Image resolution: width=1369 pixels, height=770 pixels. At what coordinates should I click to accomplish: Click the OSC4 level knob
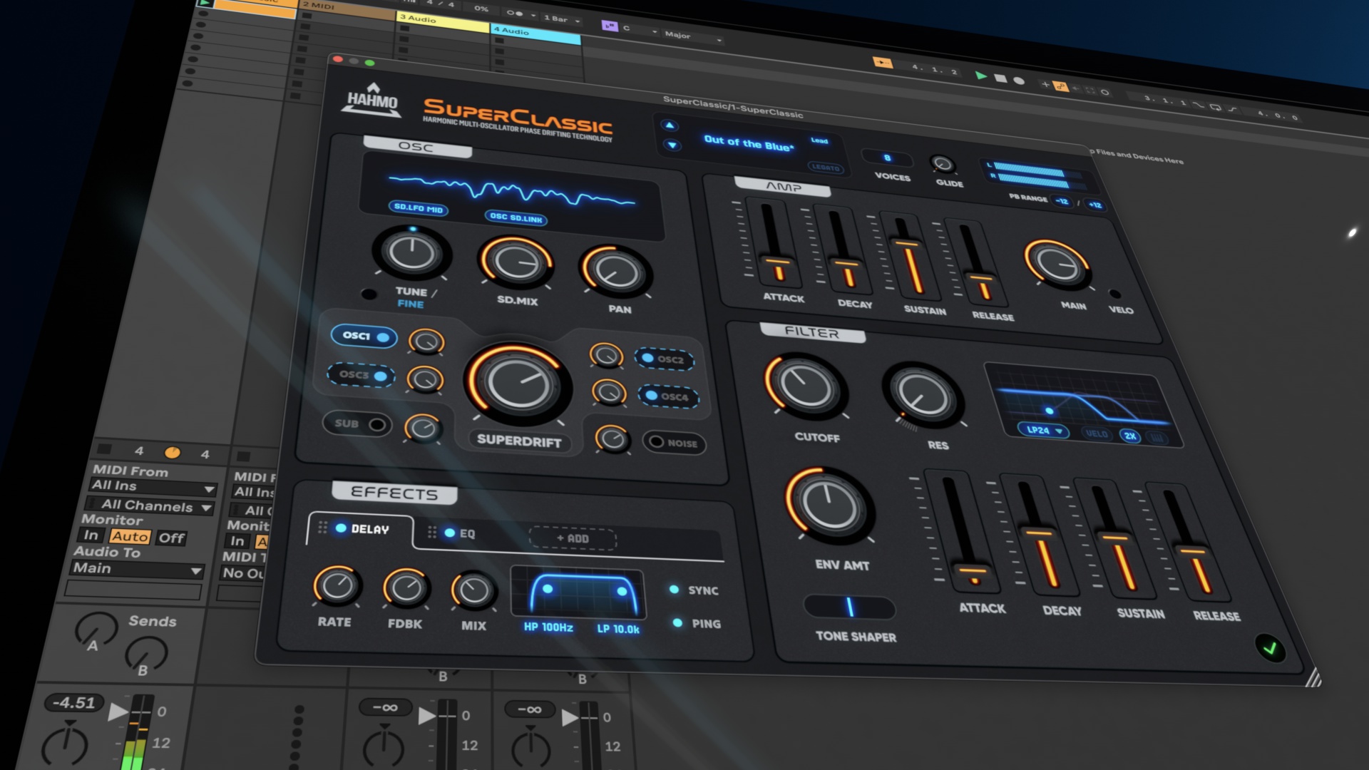tap(609, 392)
